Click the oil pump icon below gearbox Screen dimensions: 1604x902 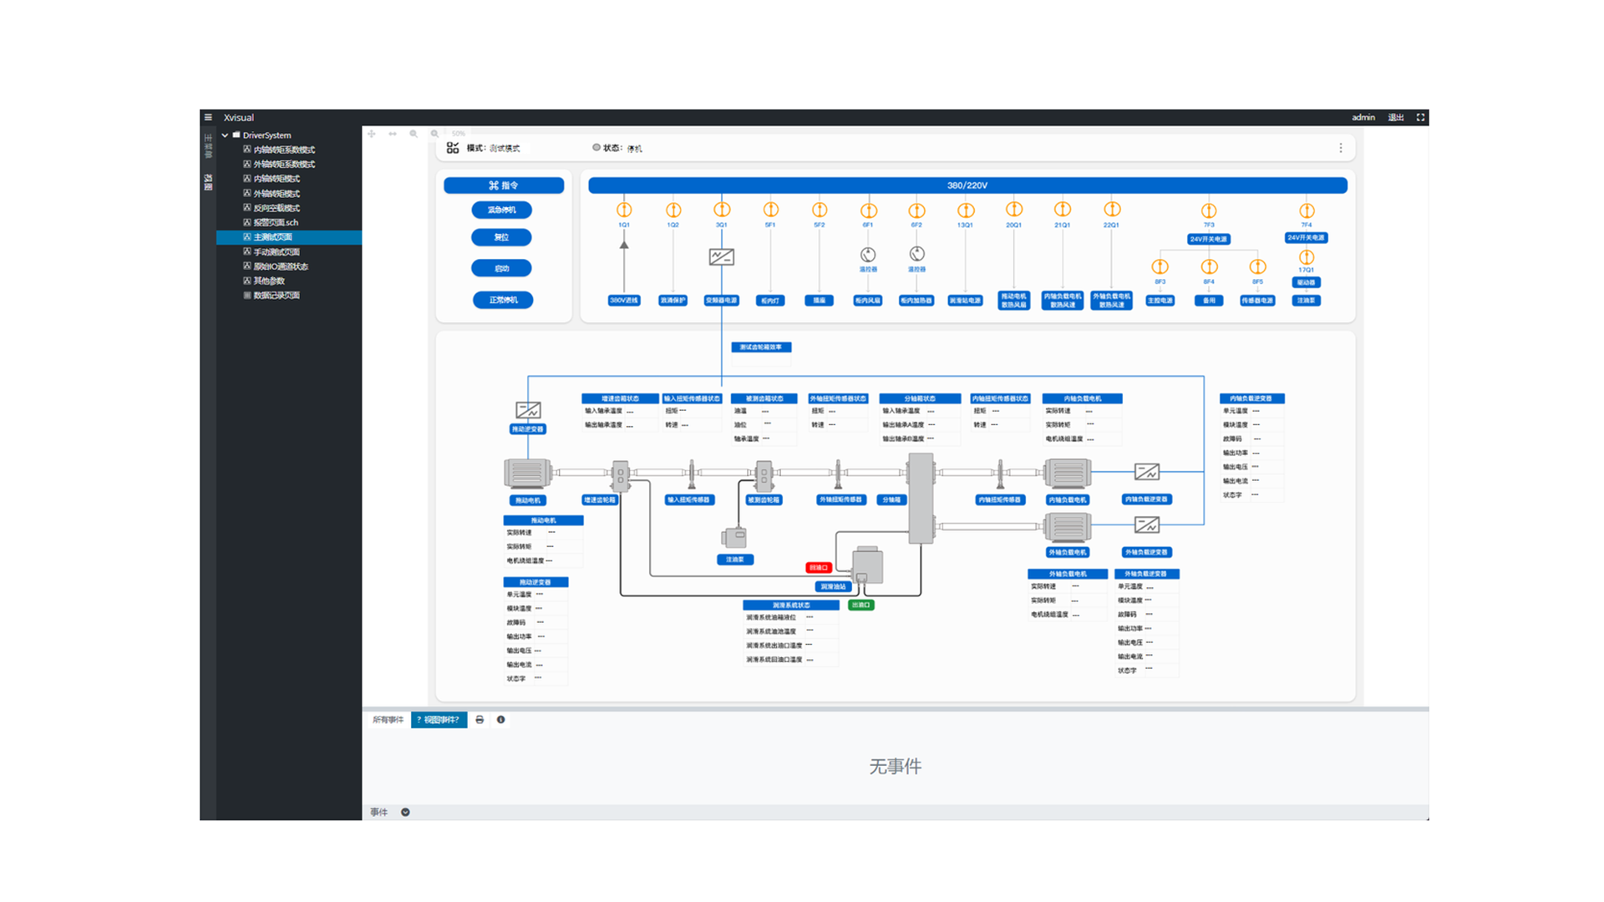(734, 537)
